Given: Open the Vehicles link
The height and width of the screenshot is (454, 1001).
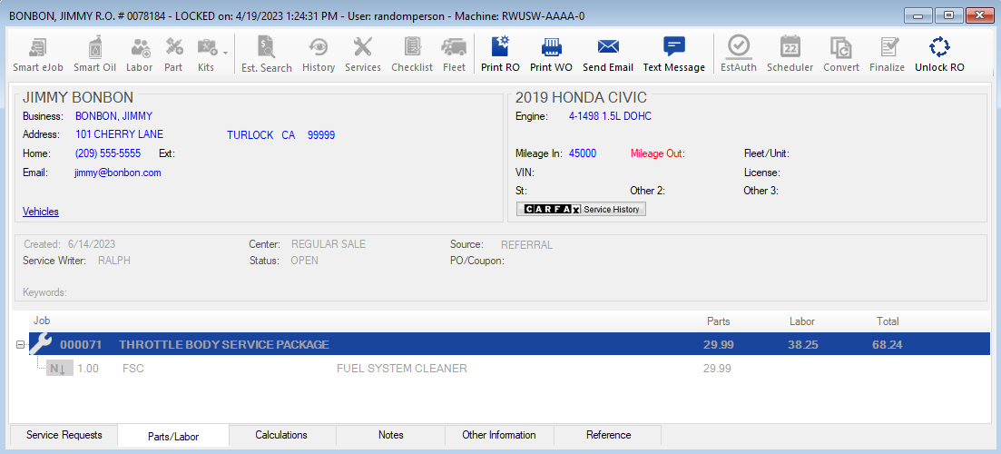Looking at the screenshot, I should 41,212.
